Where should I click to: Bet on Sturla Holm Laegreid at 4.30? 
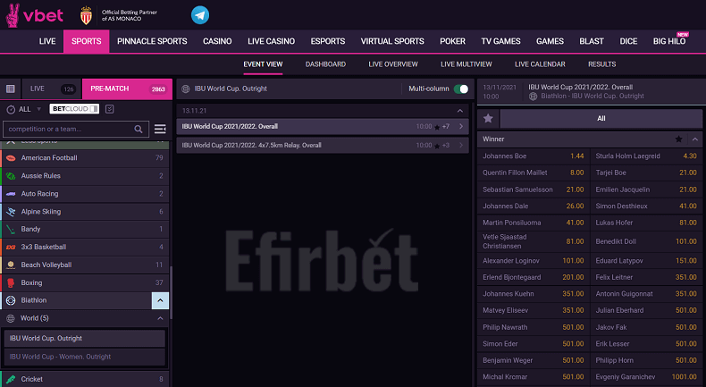tap(646, 156)
